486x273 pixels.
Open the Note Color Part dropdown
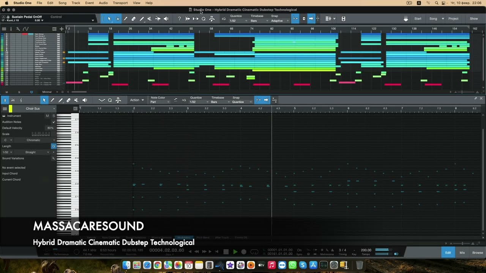click(160, 102)
